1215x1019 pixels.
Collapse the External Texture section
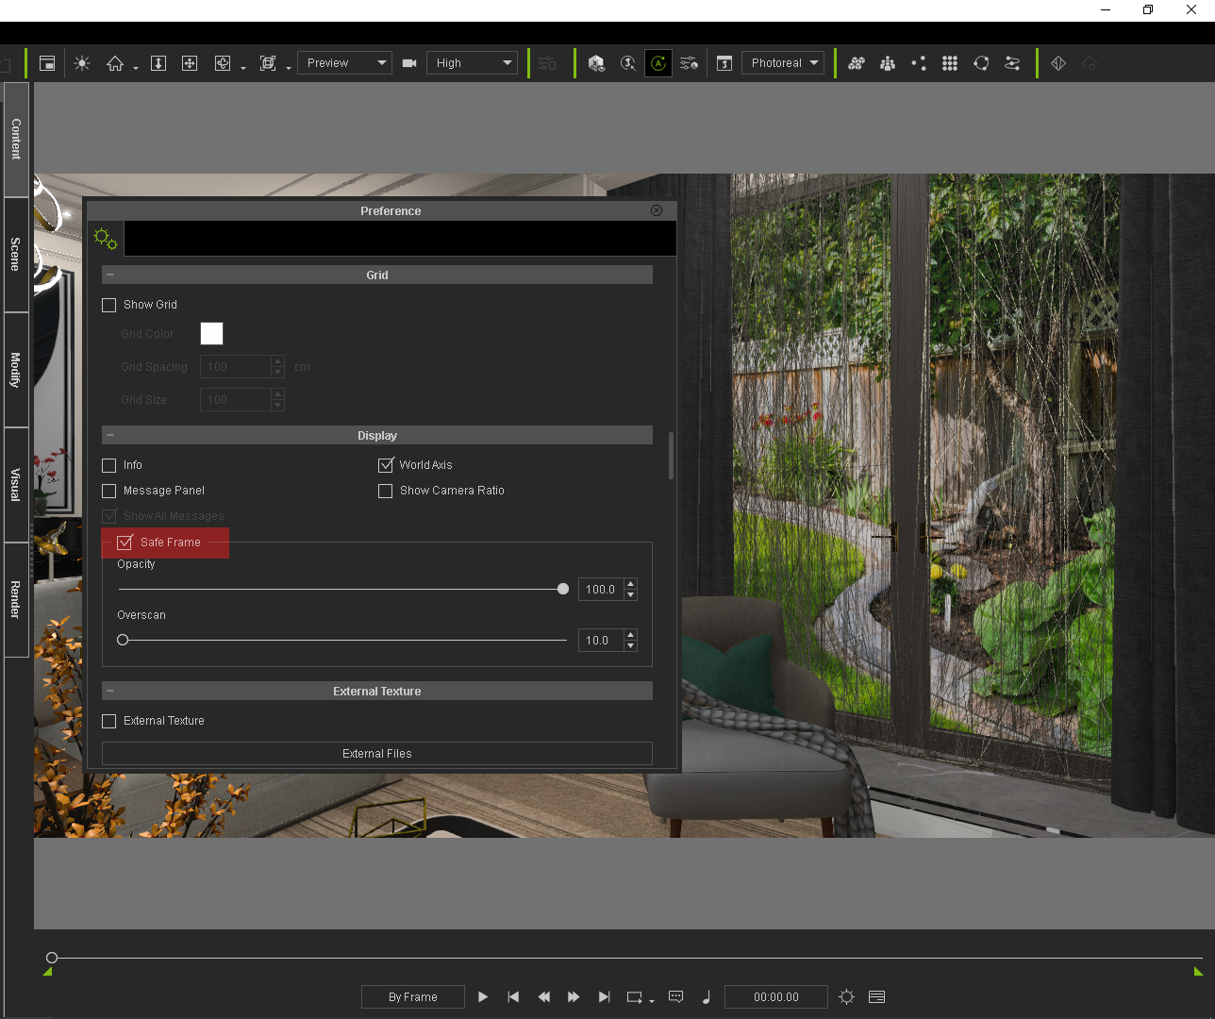pyautogui.click(x=110, y=691)
